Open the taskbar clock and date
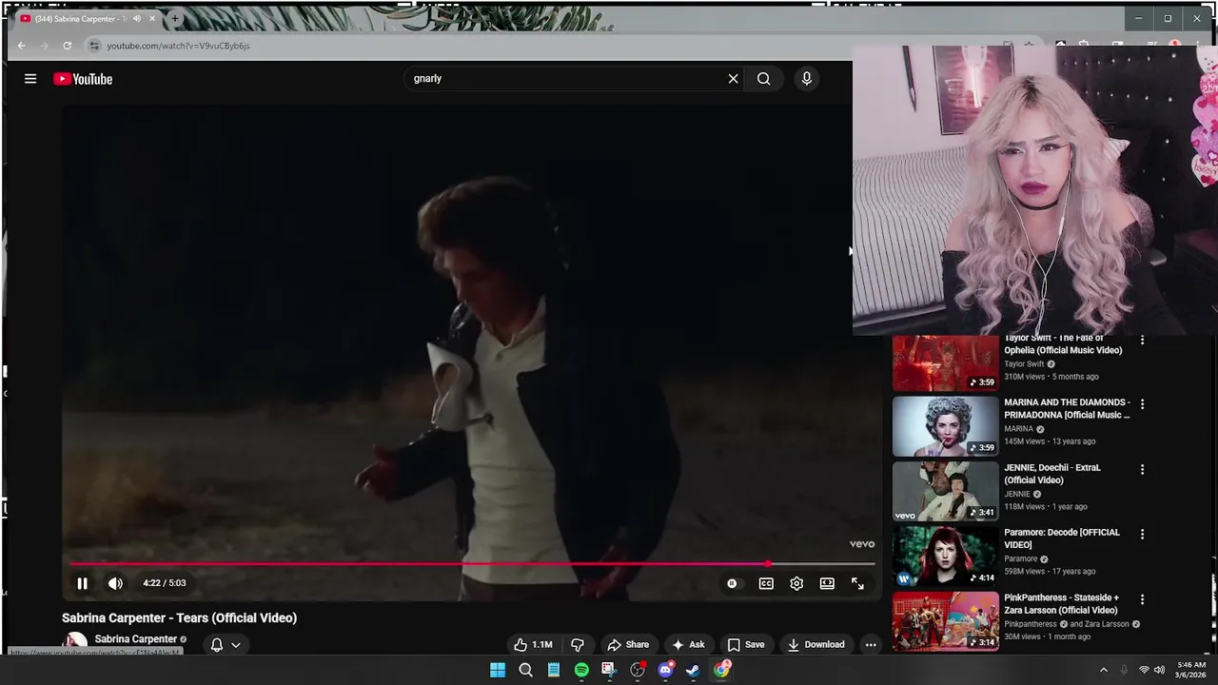 point(1191,670)
